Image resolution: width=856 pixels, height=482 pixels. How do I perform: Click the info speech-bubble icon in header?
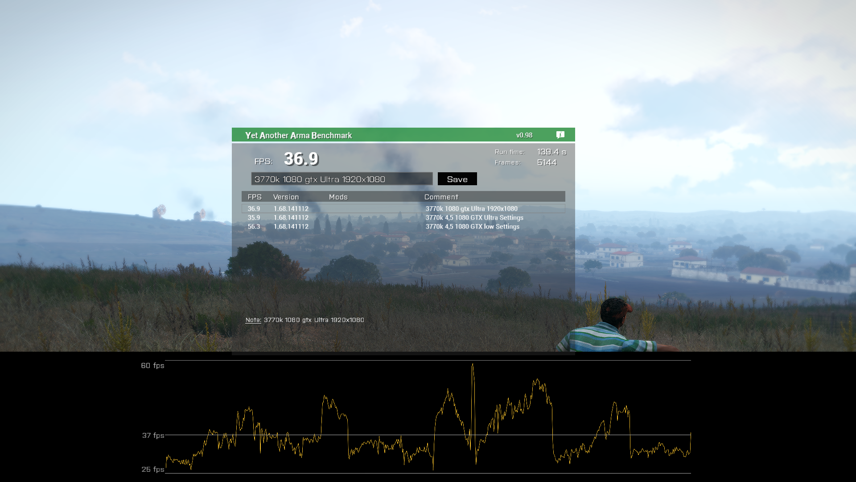point(560,135)
